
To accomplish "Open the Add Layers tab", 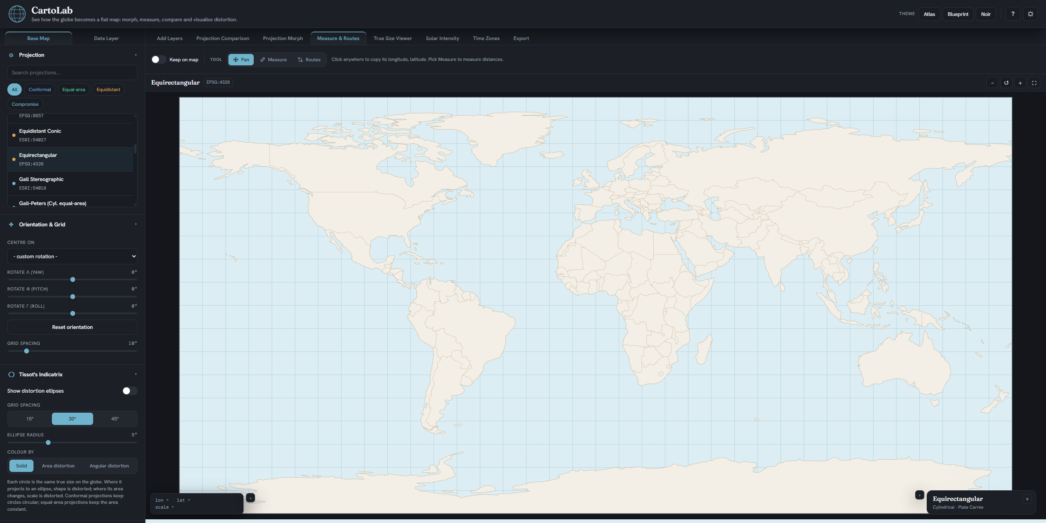I will pos(170,38).
